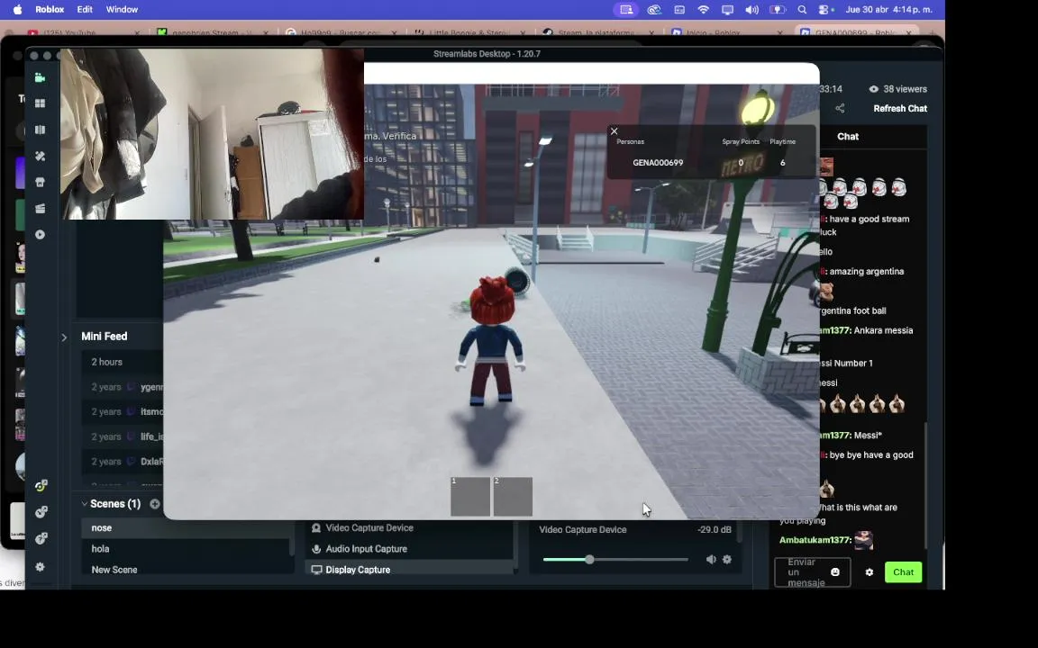Open Control Center in macOS menu bar
The height and width of the screenshot is (648, 1038).
coord(824,9)
